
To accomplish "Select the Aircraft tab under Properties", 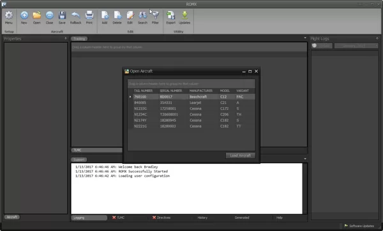I will [x=12, y=217].
